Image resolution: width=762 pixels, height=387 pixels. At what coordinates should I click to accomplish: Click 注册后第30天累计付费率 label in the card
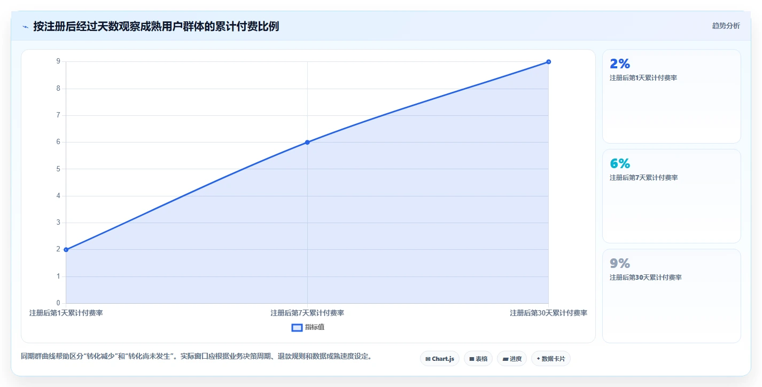click(646, 278)
